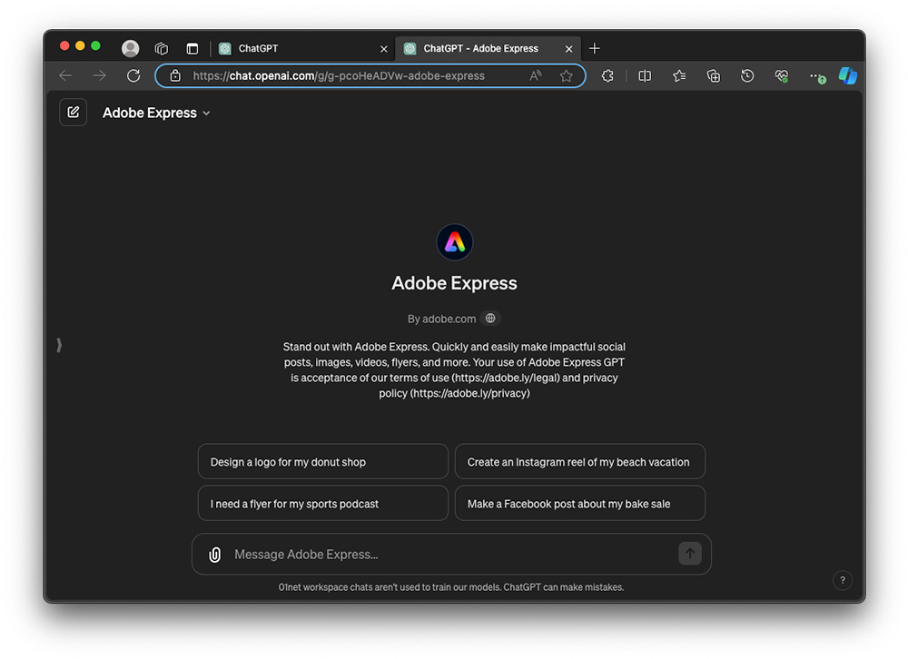908x659 pixels.
Task: Click the yellow minimize window button
Action: pos(81,45)
